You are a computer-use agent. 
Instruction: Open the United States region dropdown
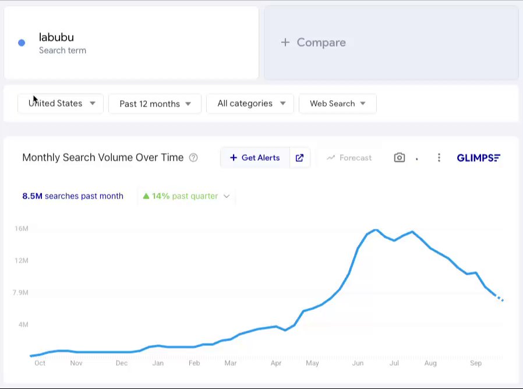[x=61, y=104]
